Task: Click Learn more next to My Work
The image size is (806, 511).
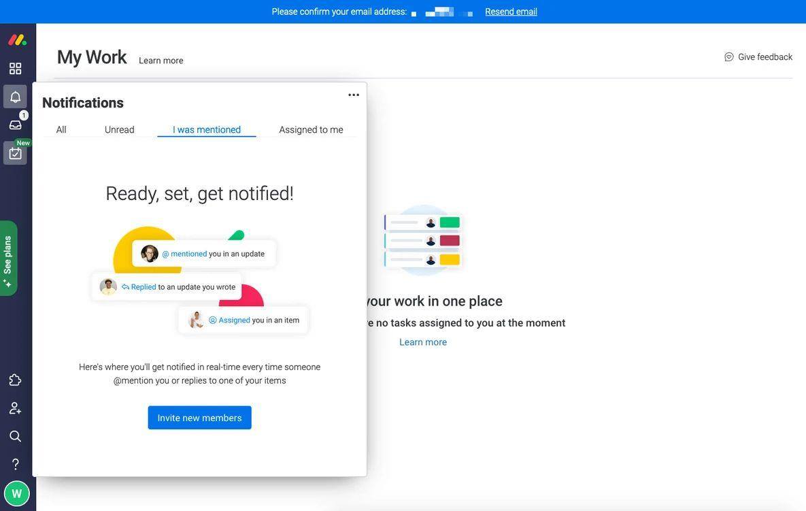Action: [x=161, y=61]
